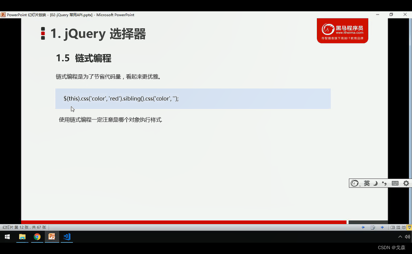Show hidden system tray icons
The image size is (412, 254).
pos(400,237)
